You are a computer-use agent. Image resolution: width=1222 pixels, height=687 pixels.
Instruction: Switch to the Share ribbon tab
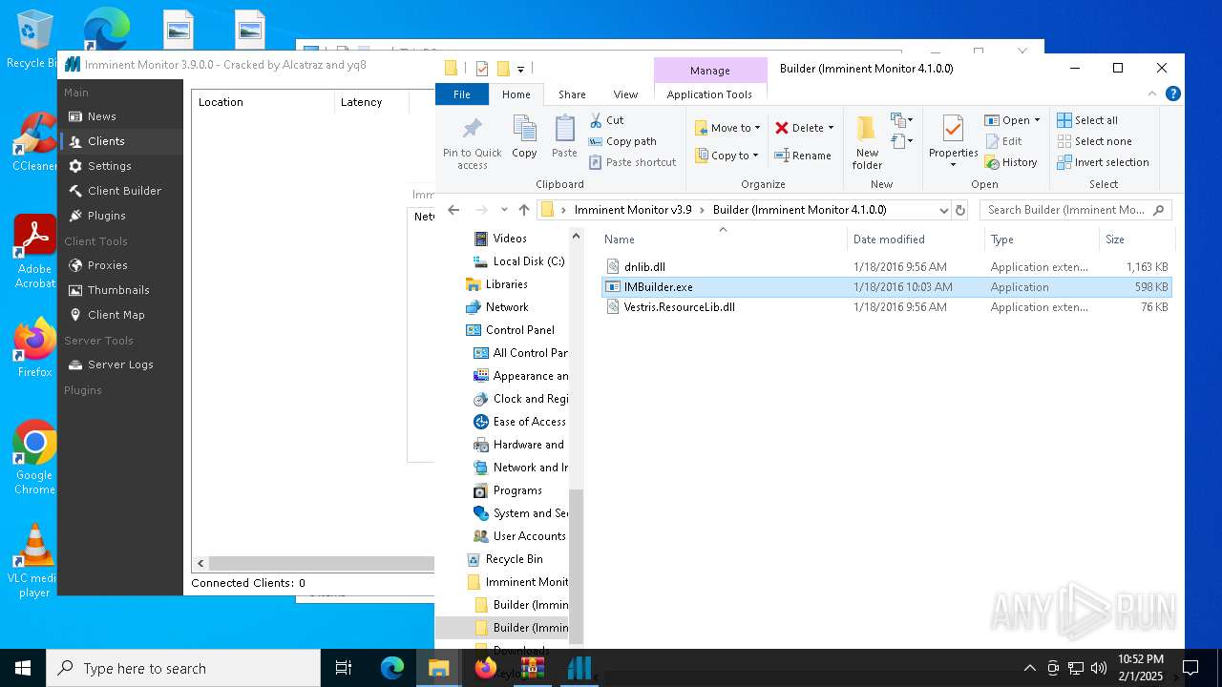point(572,94)
